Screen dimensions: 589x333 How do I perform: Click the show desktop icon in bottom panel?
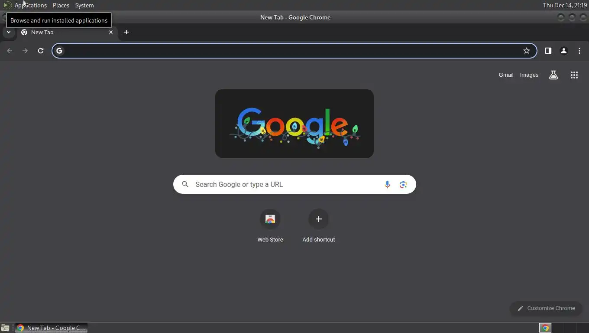point(5,328)
